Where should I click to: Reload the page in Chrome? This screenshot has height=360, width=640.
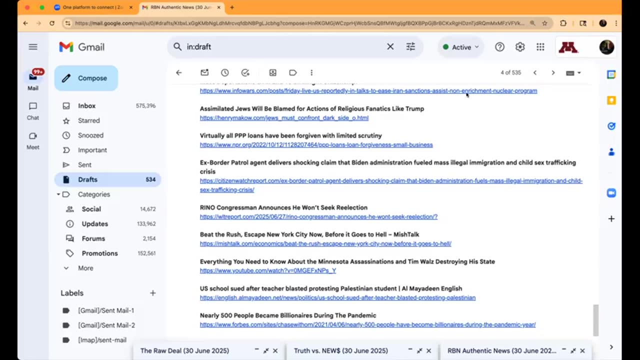pyautogui.click(x=52, y=23)
